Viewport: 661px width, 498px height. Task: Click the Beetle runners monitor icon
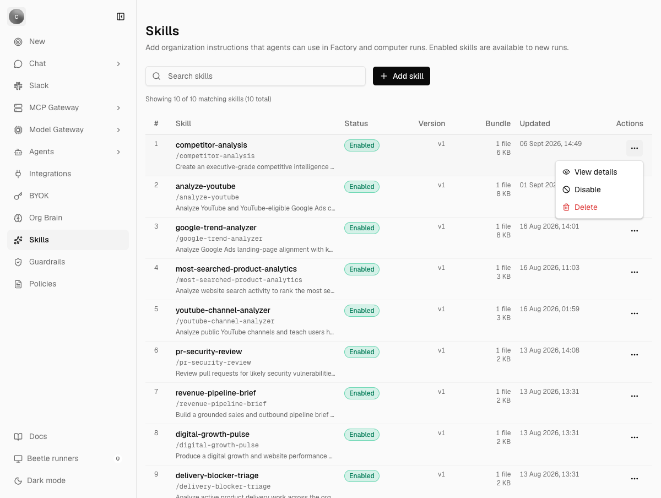tap(18, 458)
